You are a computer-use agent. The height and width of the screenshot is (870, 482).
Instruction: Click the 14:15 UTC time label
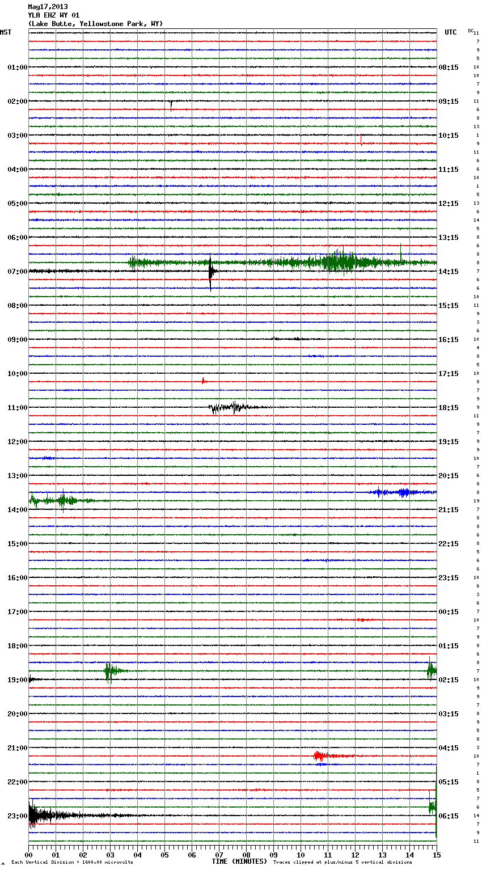449,272
